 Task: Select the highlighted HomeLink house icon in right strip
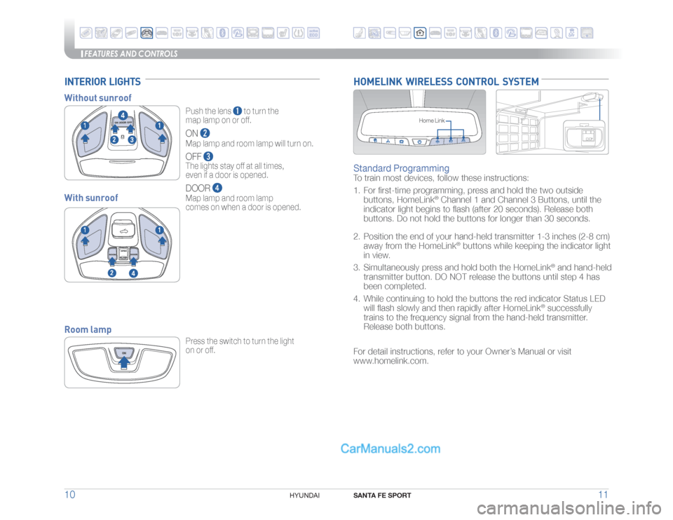[420, 33]
